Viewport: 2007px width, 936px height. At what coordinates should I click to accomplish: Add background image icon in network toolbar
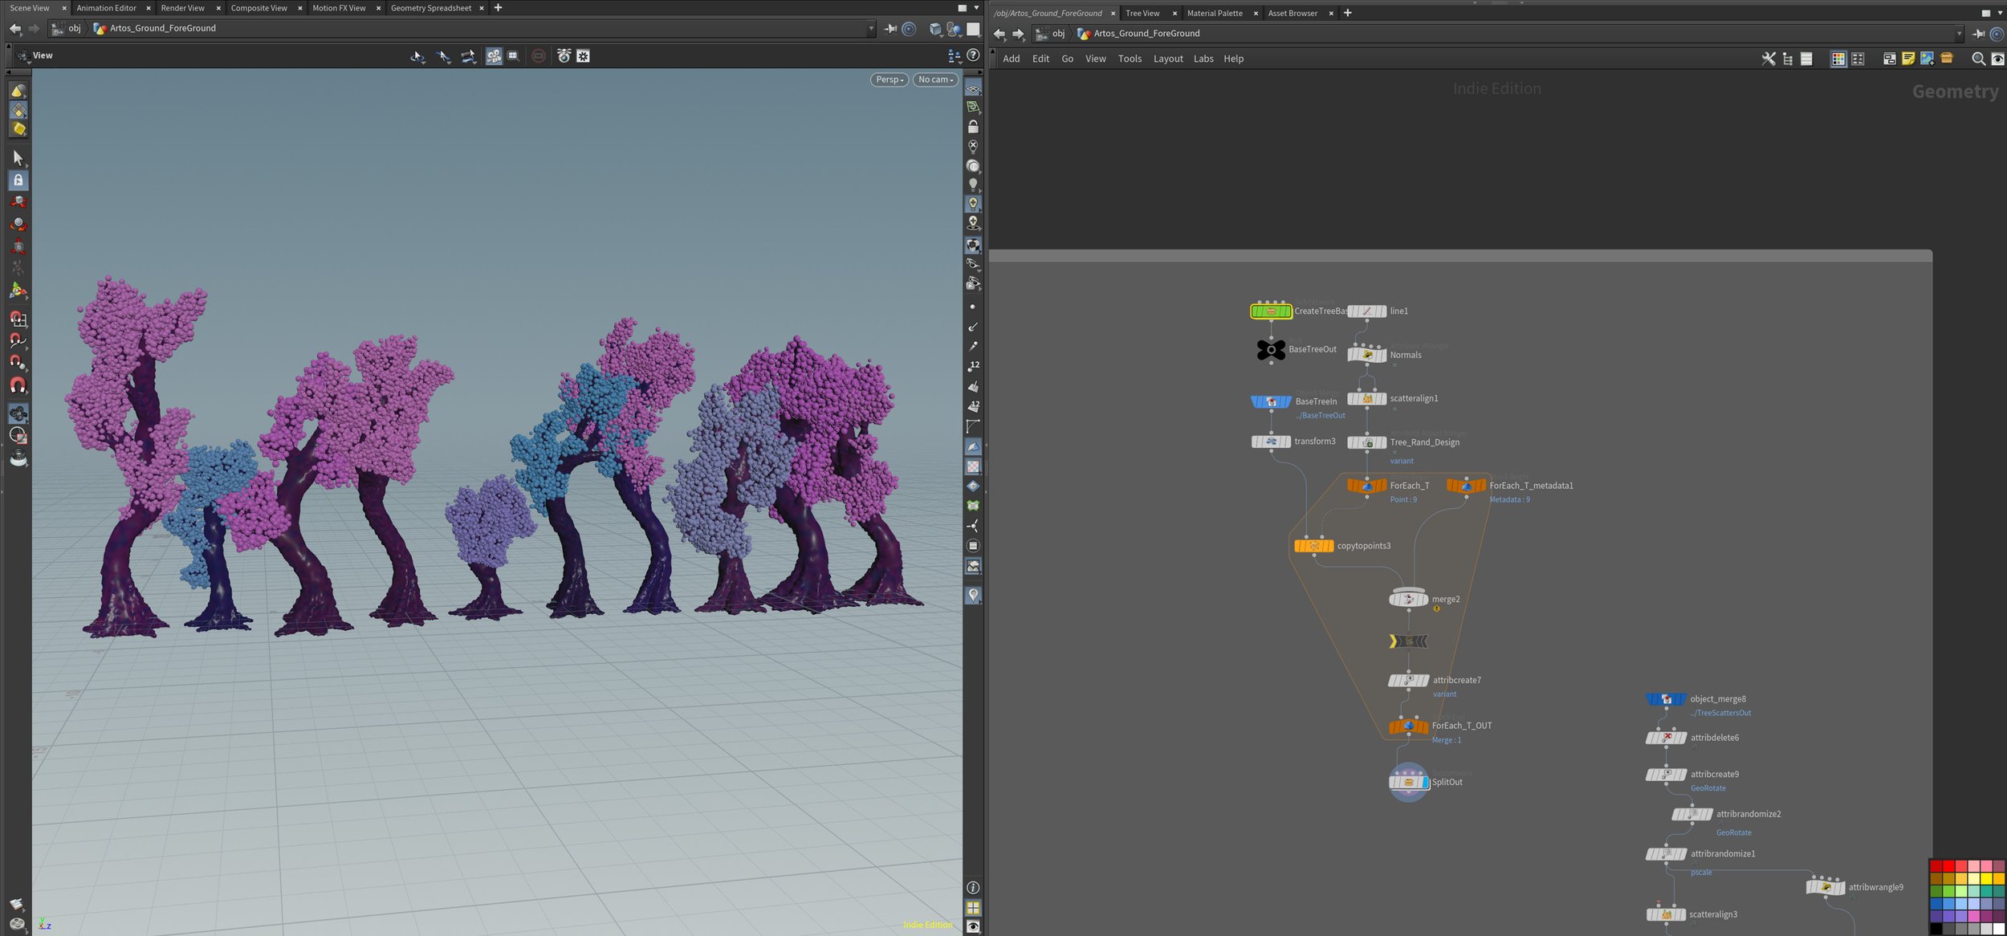pos(1928,59)
